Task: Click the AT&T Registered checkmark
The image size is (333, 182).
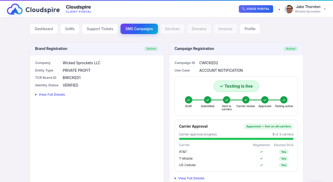Action: point(261,152)
